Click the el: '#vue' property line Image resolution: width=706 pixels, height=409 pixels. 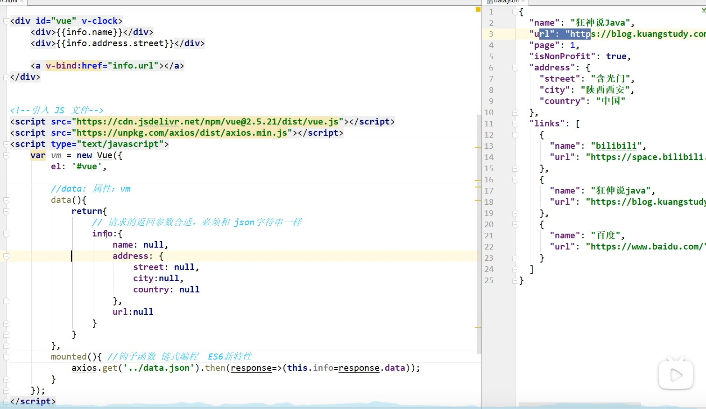79,166
